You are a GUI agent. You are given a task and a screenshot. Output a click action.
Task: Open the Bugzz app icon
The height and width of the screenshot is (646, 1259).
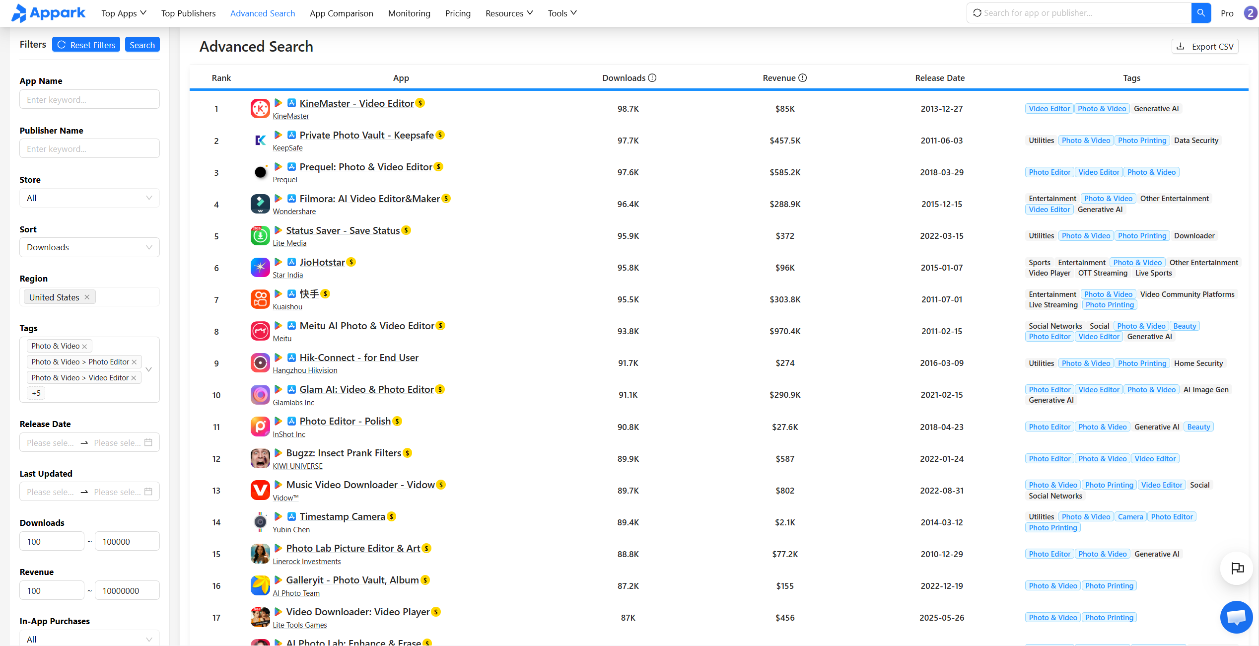(x=260, y=458)
